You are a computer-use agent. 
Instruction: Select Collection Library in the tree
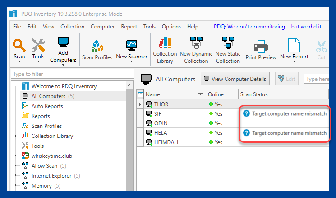tap(52, 136)
